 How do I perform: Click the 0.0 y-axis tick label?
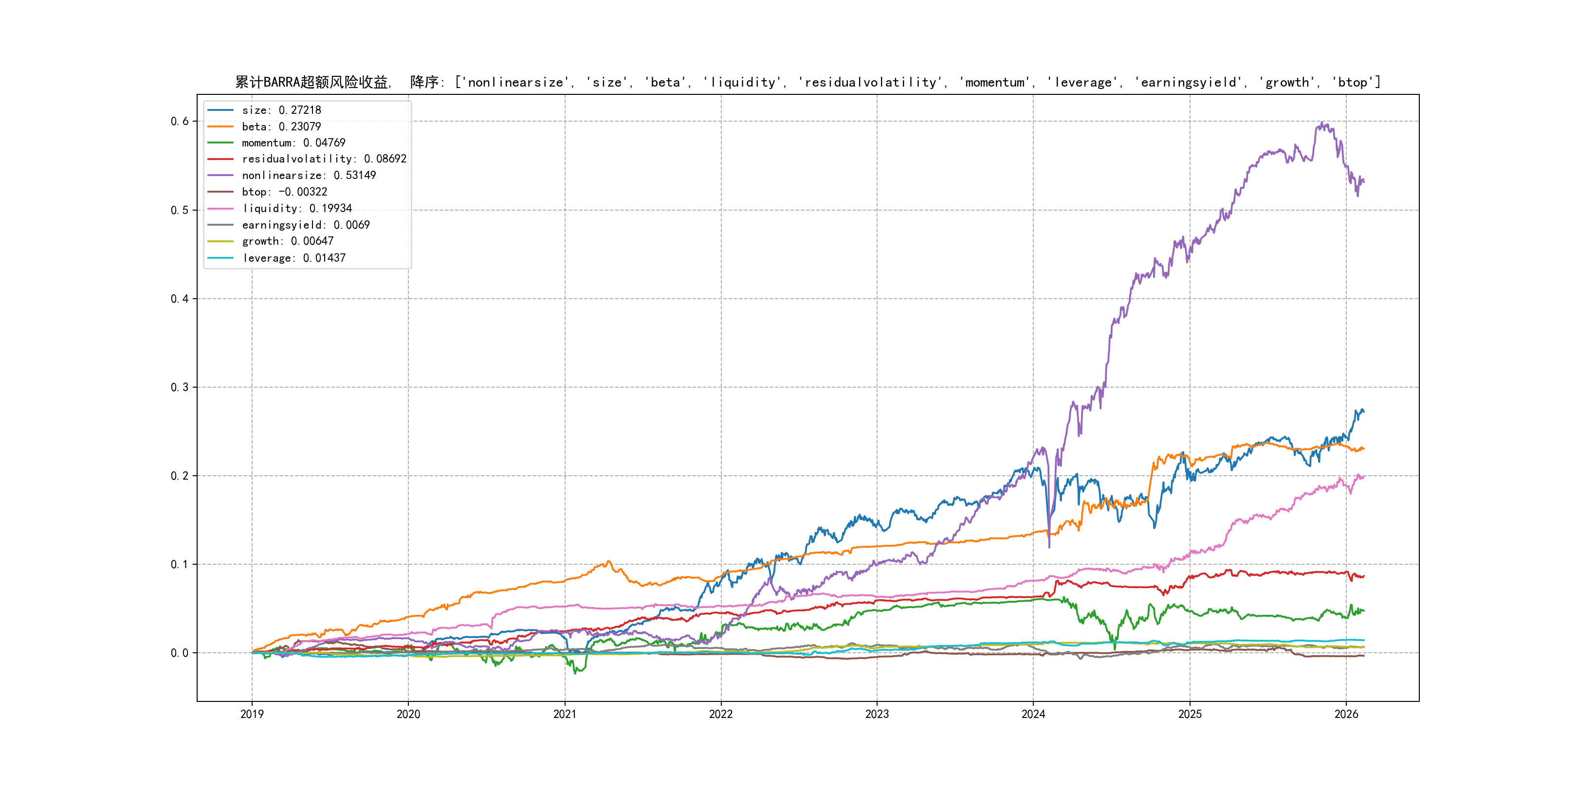180,653
